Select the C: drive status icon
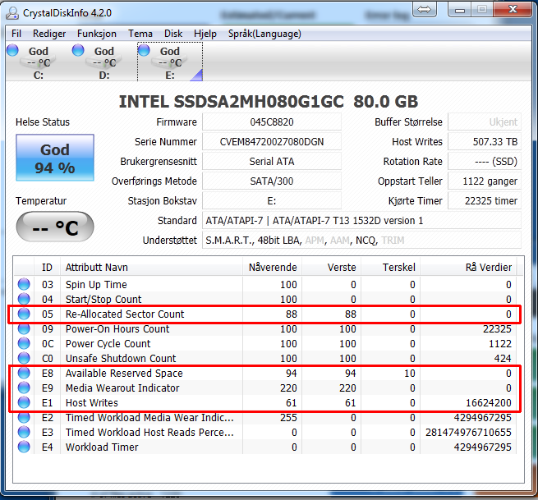 (x=12, y=50)
